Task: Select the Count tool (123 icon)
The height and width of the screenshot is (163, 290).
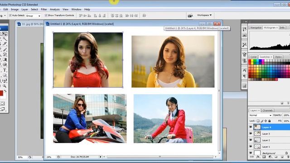Action: (5, 81)
